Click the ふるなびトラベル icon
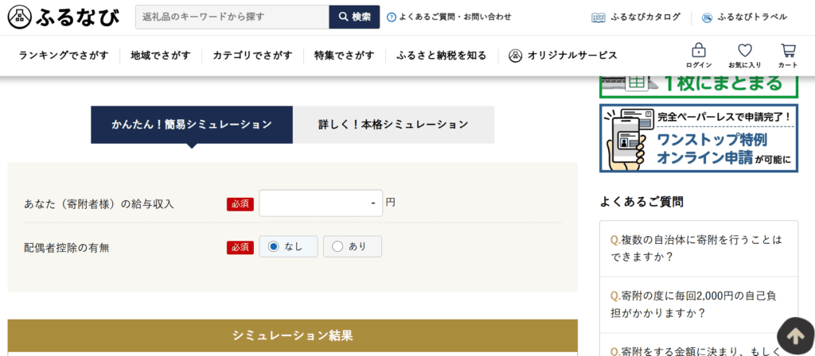815x356 pixels. [x=707, y=17]
